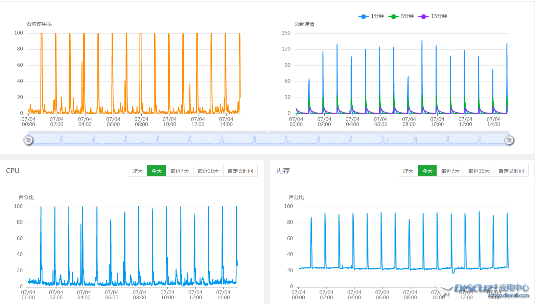Click the 内存 panel title
Viewport: 535px width, 304px height.
click(283, 171)
